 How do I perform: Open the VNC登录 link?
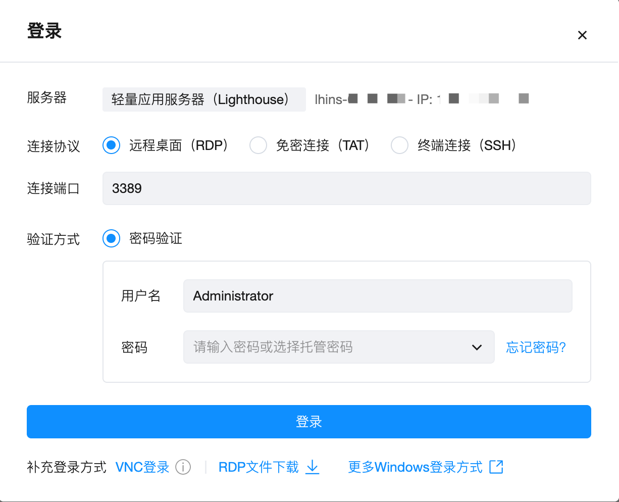142,467
